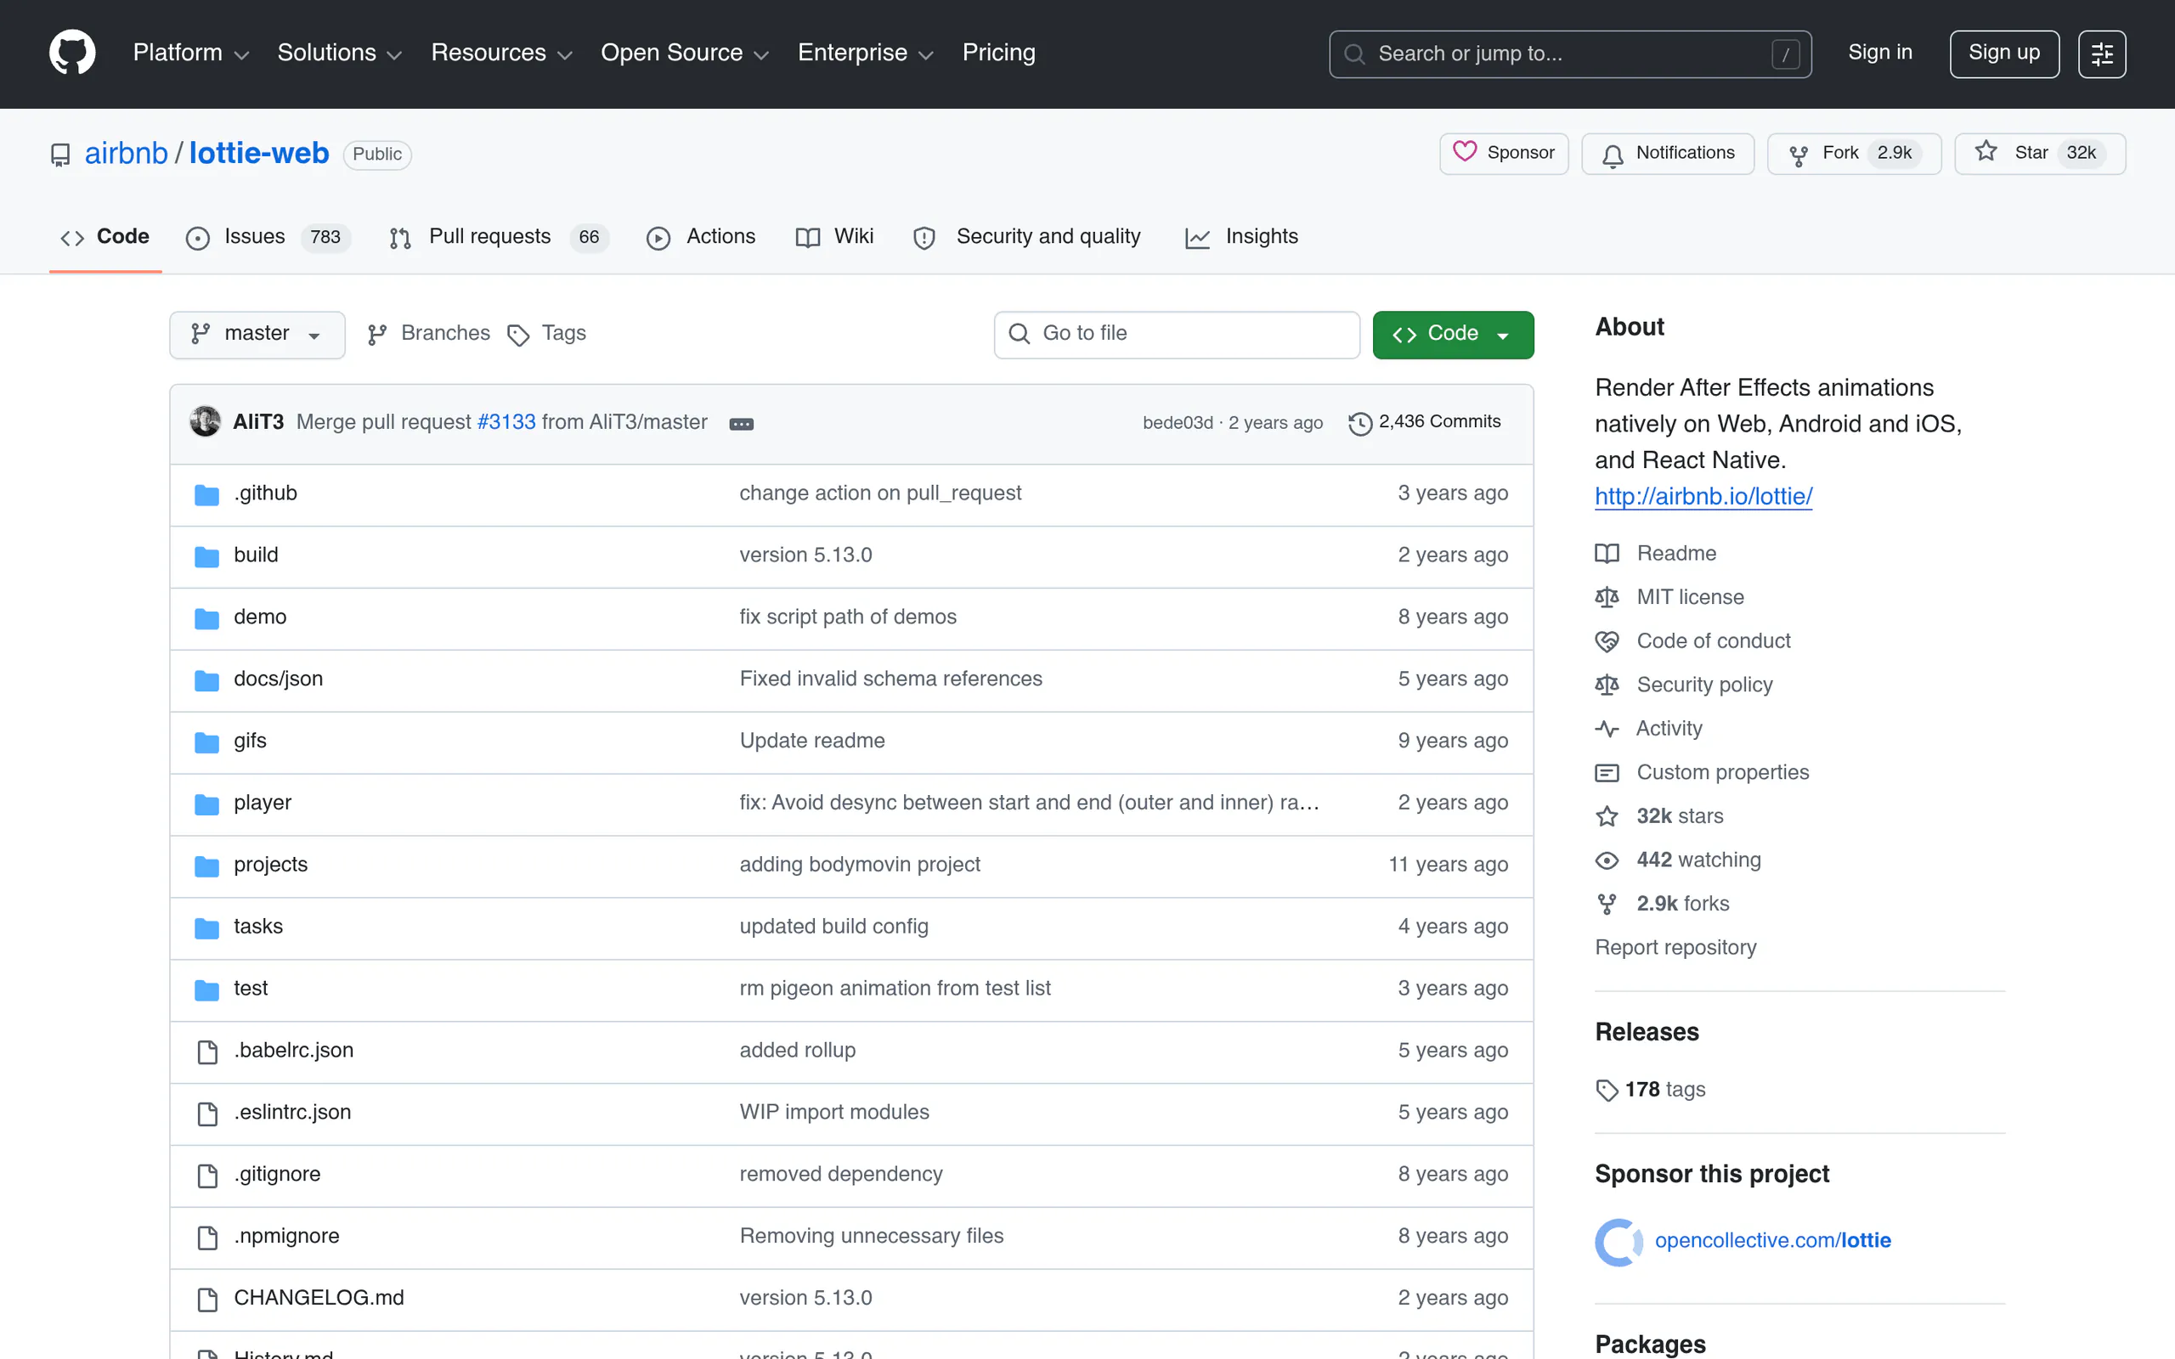Viewport: 2175px width, 1359px height.
Task: Click the Notifications bell icon
Action: click(1613, 155)
